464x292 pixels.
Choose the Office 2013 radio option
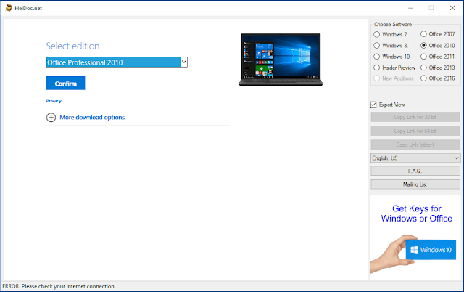pos(423,68)
